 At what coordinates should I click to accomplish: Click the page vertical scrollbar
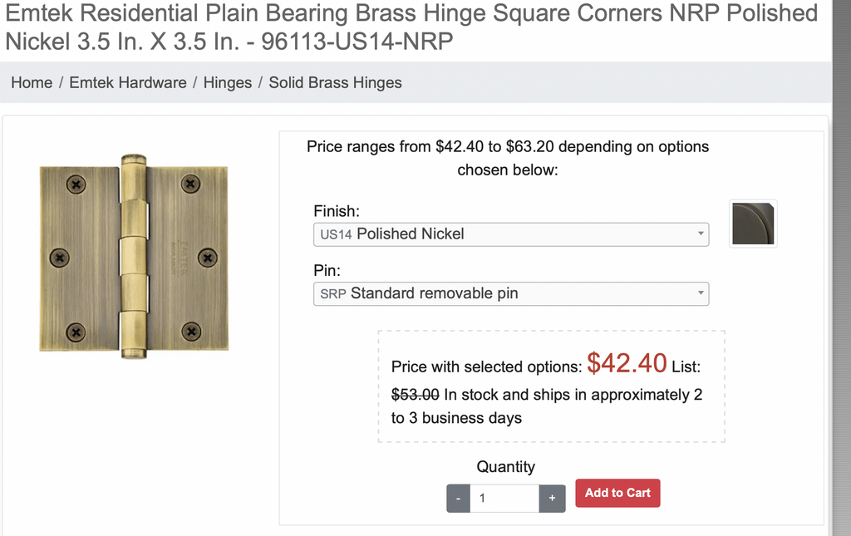(842, 268)
